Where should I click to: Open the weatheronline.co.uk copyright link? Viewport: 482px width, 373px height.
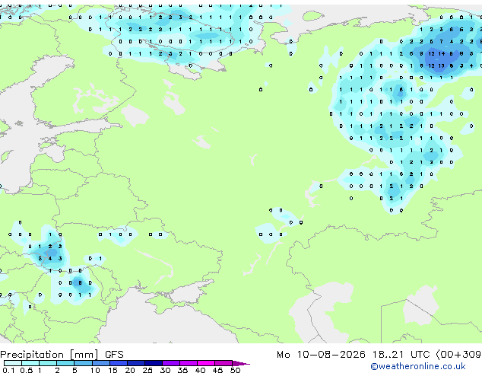pyautogui.click(x=418, y=366)
